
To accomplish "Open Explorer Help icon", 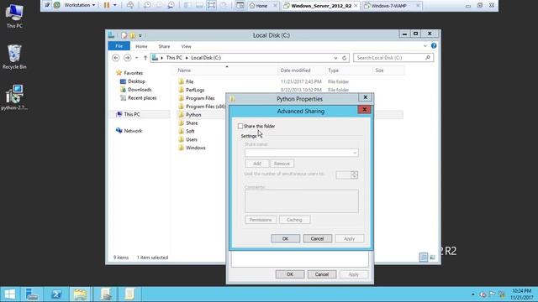I will click(434, 46).
